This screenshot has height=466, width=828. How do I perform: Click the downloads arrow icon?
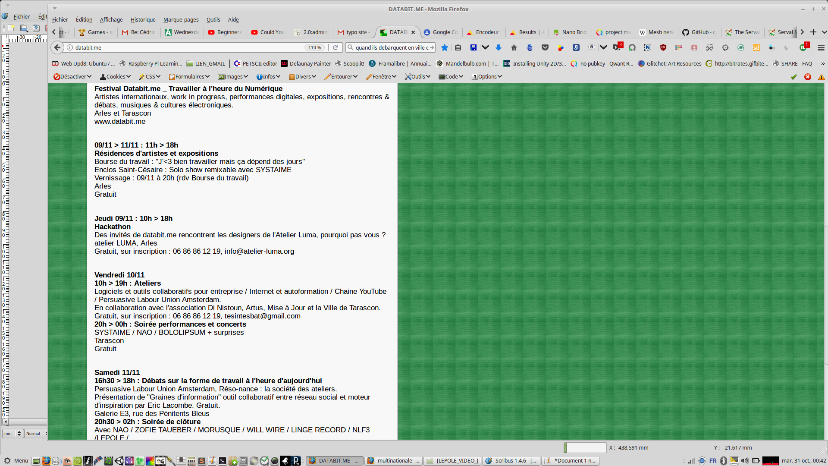[499, 47]
